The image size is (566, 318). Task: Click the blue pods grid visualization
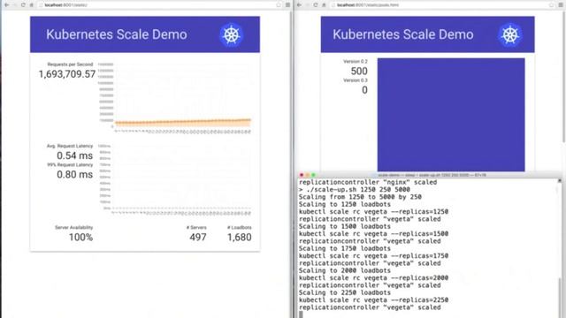(451, 115)
